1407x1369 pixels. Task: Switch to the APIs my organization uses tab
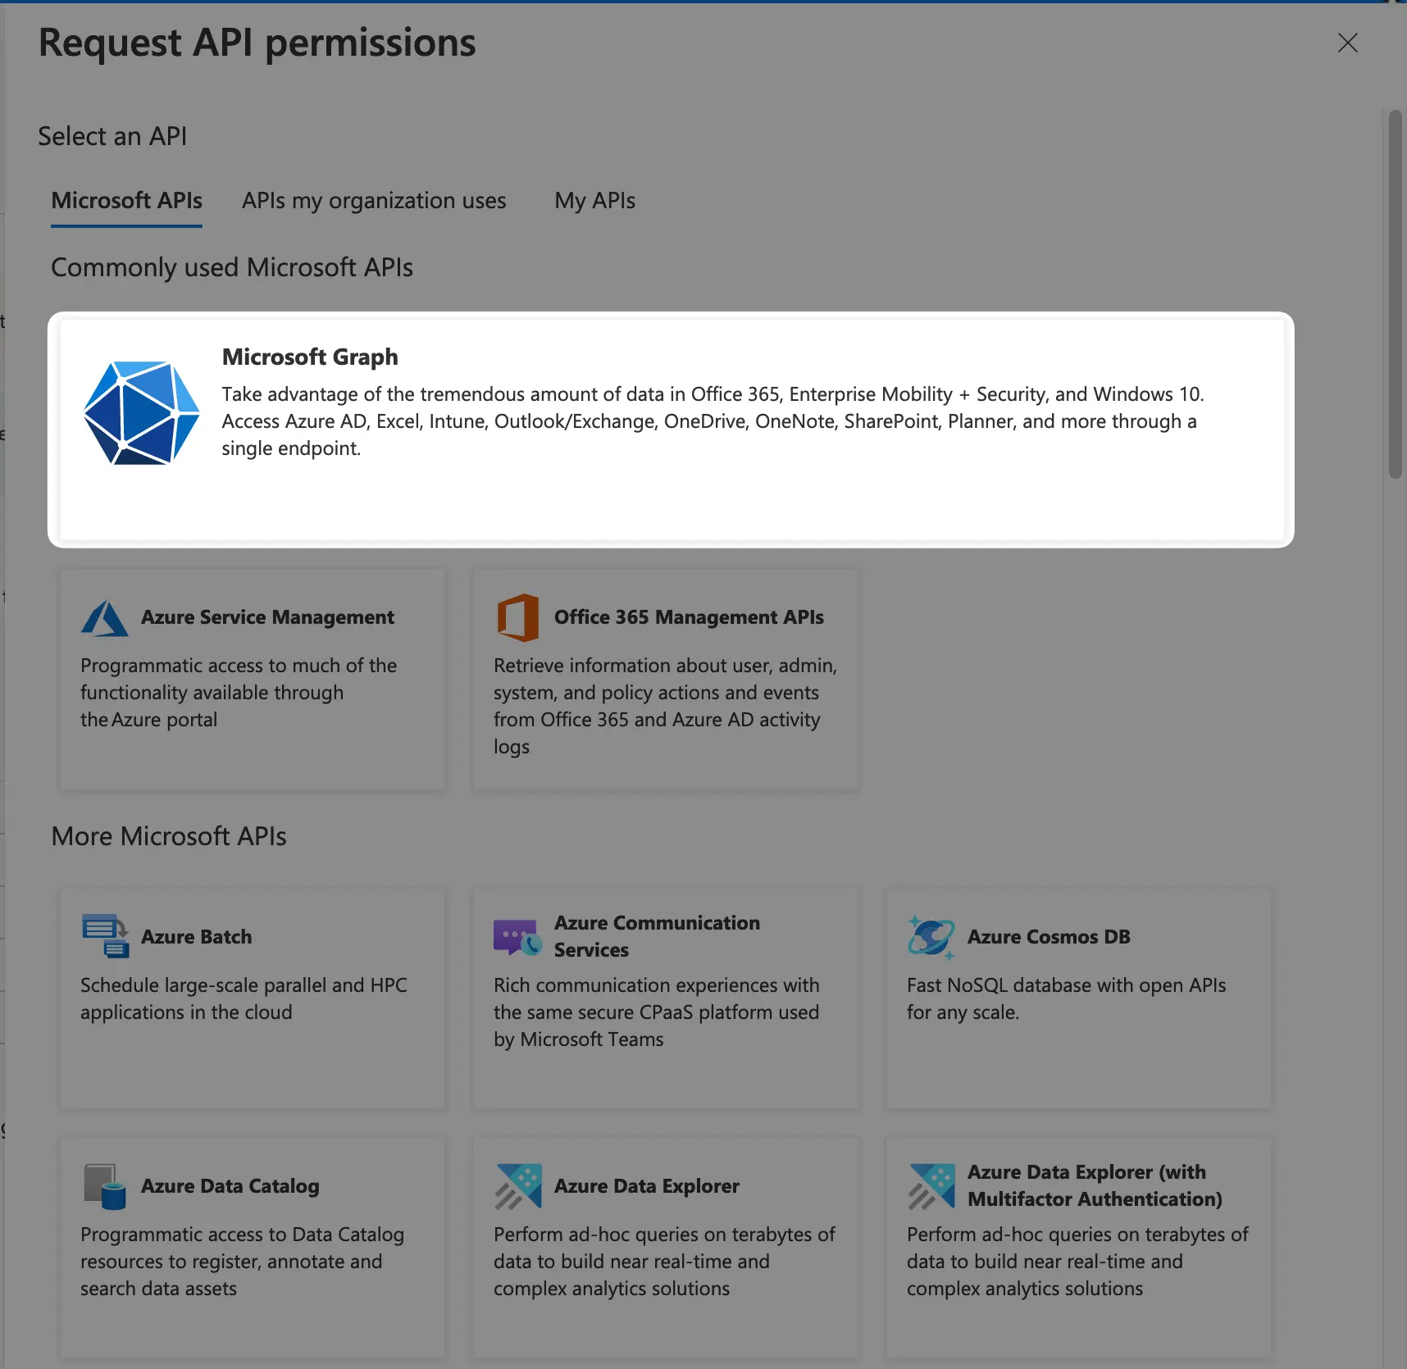[374, 201]
